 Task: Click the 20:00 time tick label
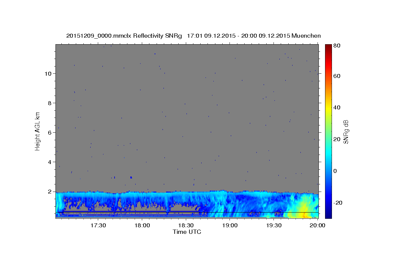pyautogui.click(x=317, y=225)
